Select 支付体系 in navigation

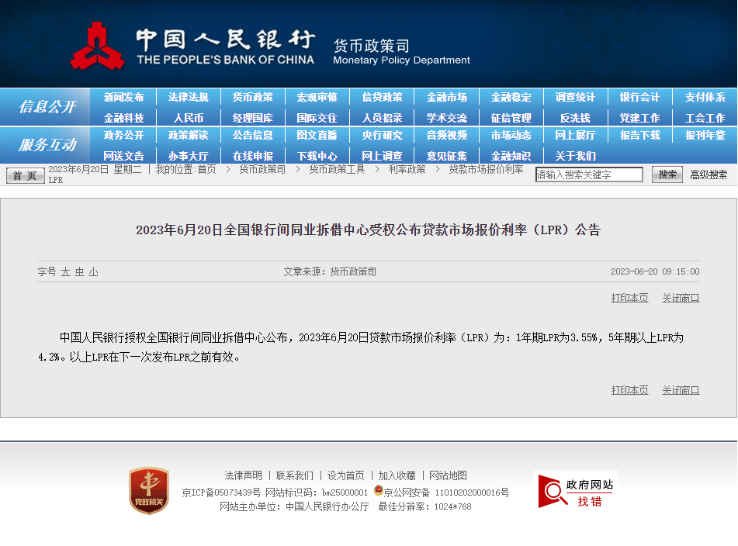coord(705,98)
